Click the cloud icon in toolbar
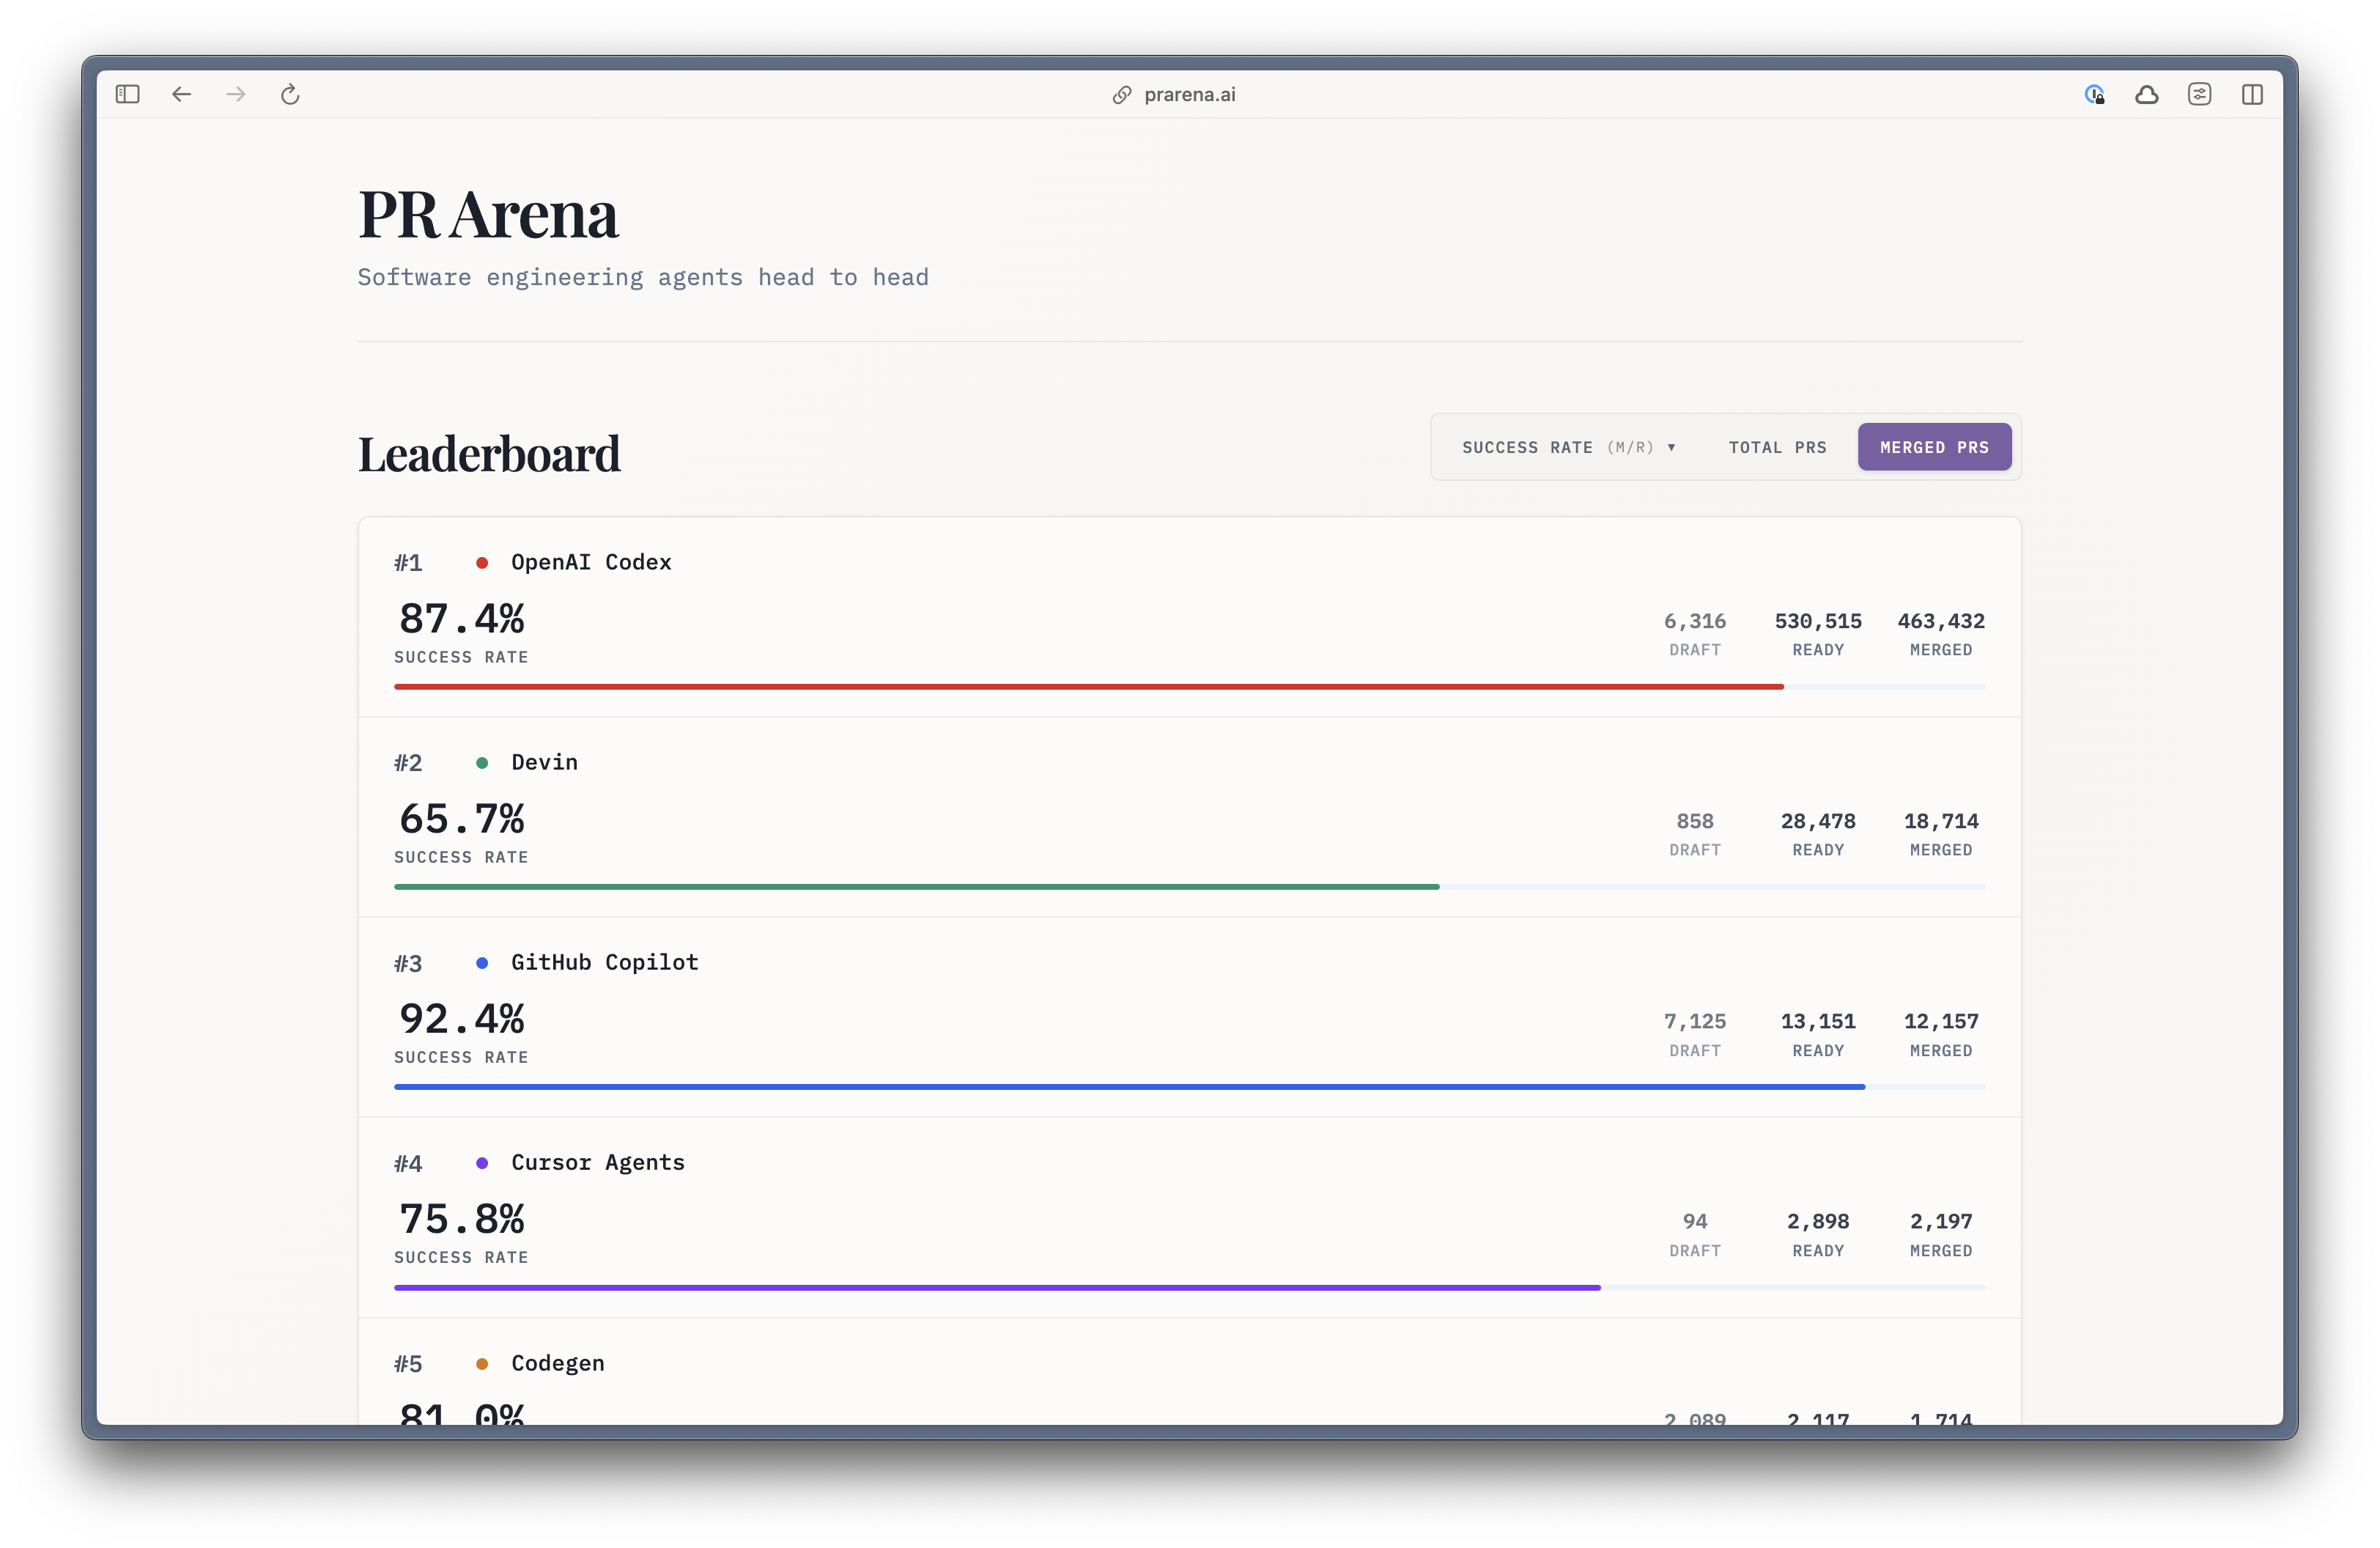 click(x=2147, y=95)
